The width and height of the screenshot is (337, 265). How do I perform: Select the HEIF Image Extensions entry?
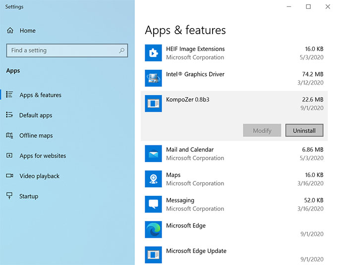(x=234, y=53)
